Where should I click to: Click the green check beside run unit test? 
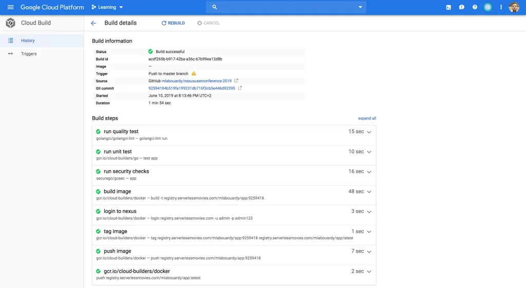98,152
